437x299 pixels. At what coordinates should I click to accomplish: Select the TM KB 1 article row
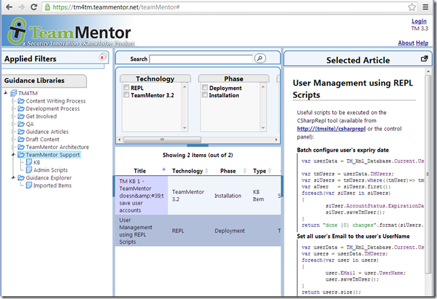click(x=197, y=196)
